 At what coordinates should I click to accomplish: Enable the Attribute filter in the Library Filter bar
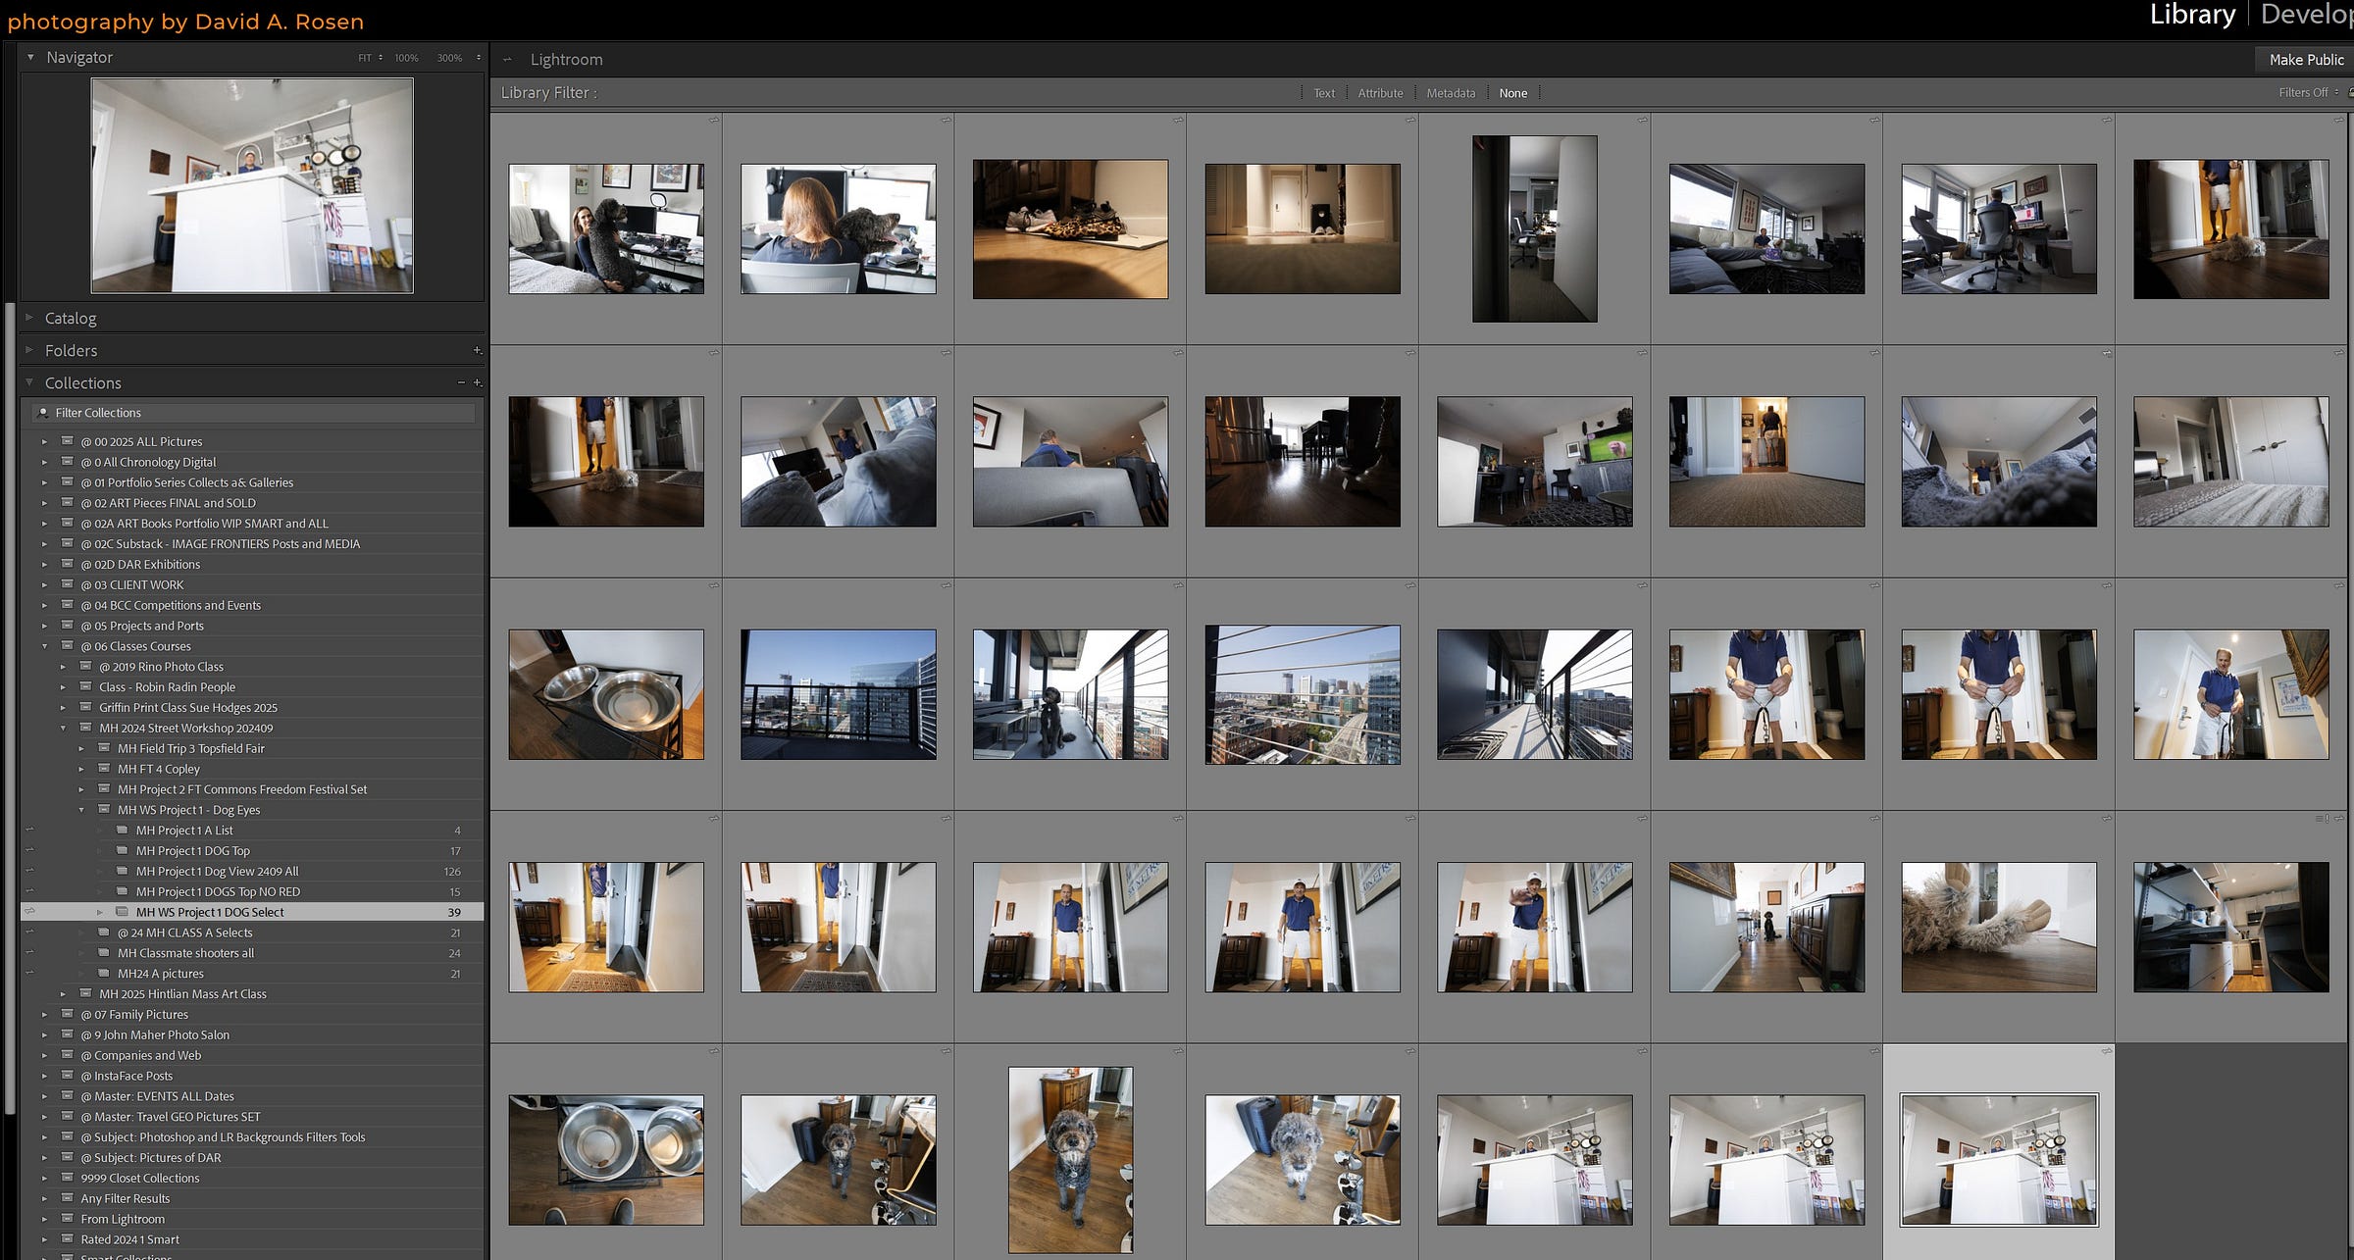pos(1380,92)
